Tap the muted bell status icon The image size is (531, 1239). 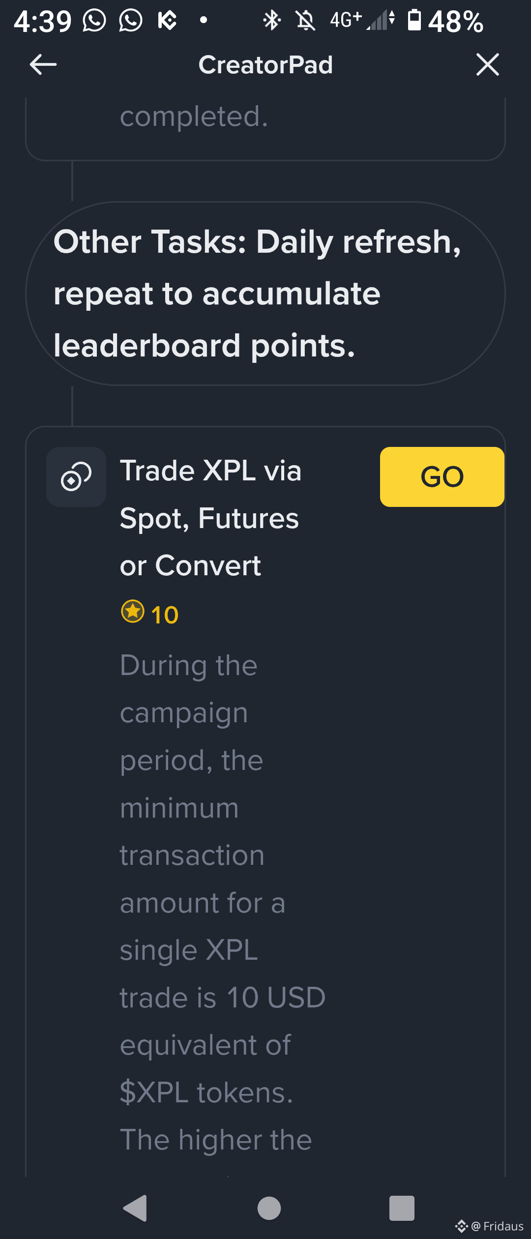[x=305, y=21]
